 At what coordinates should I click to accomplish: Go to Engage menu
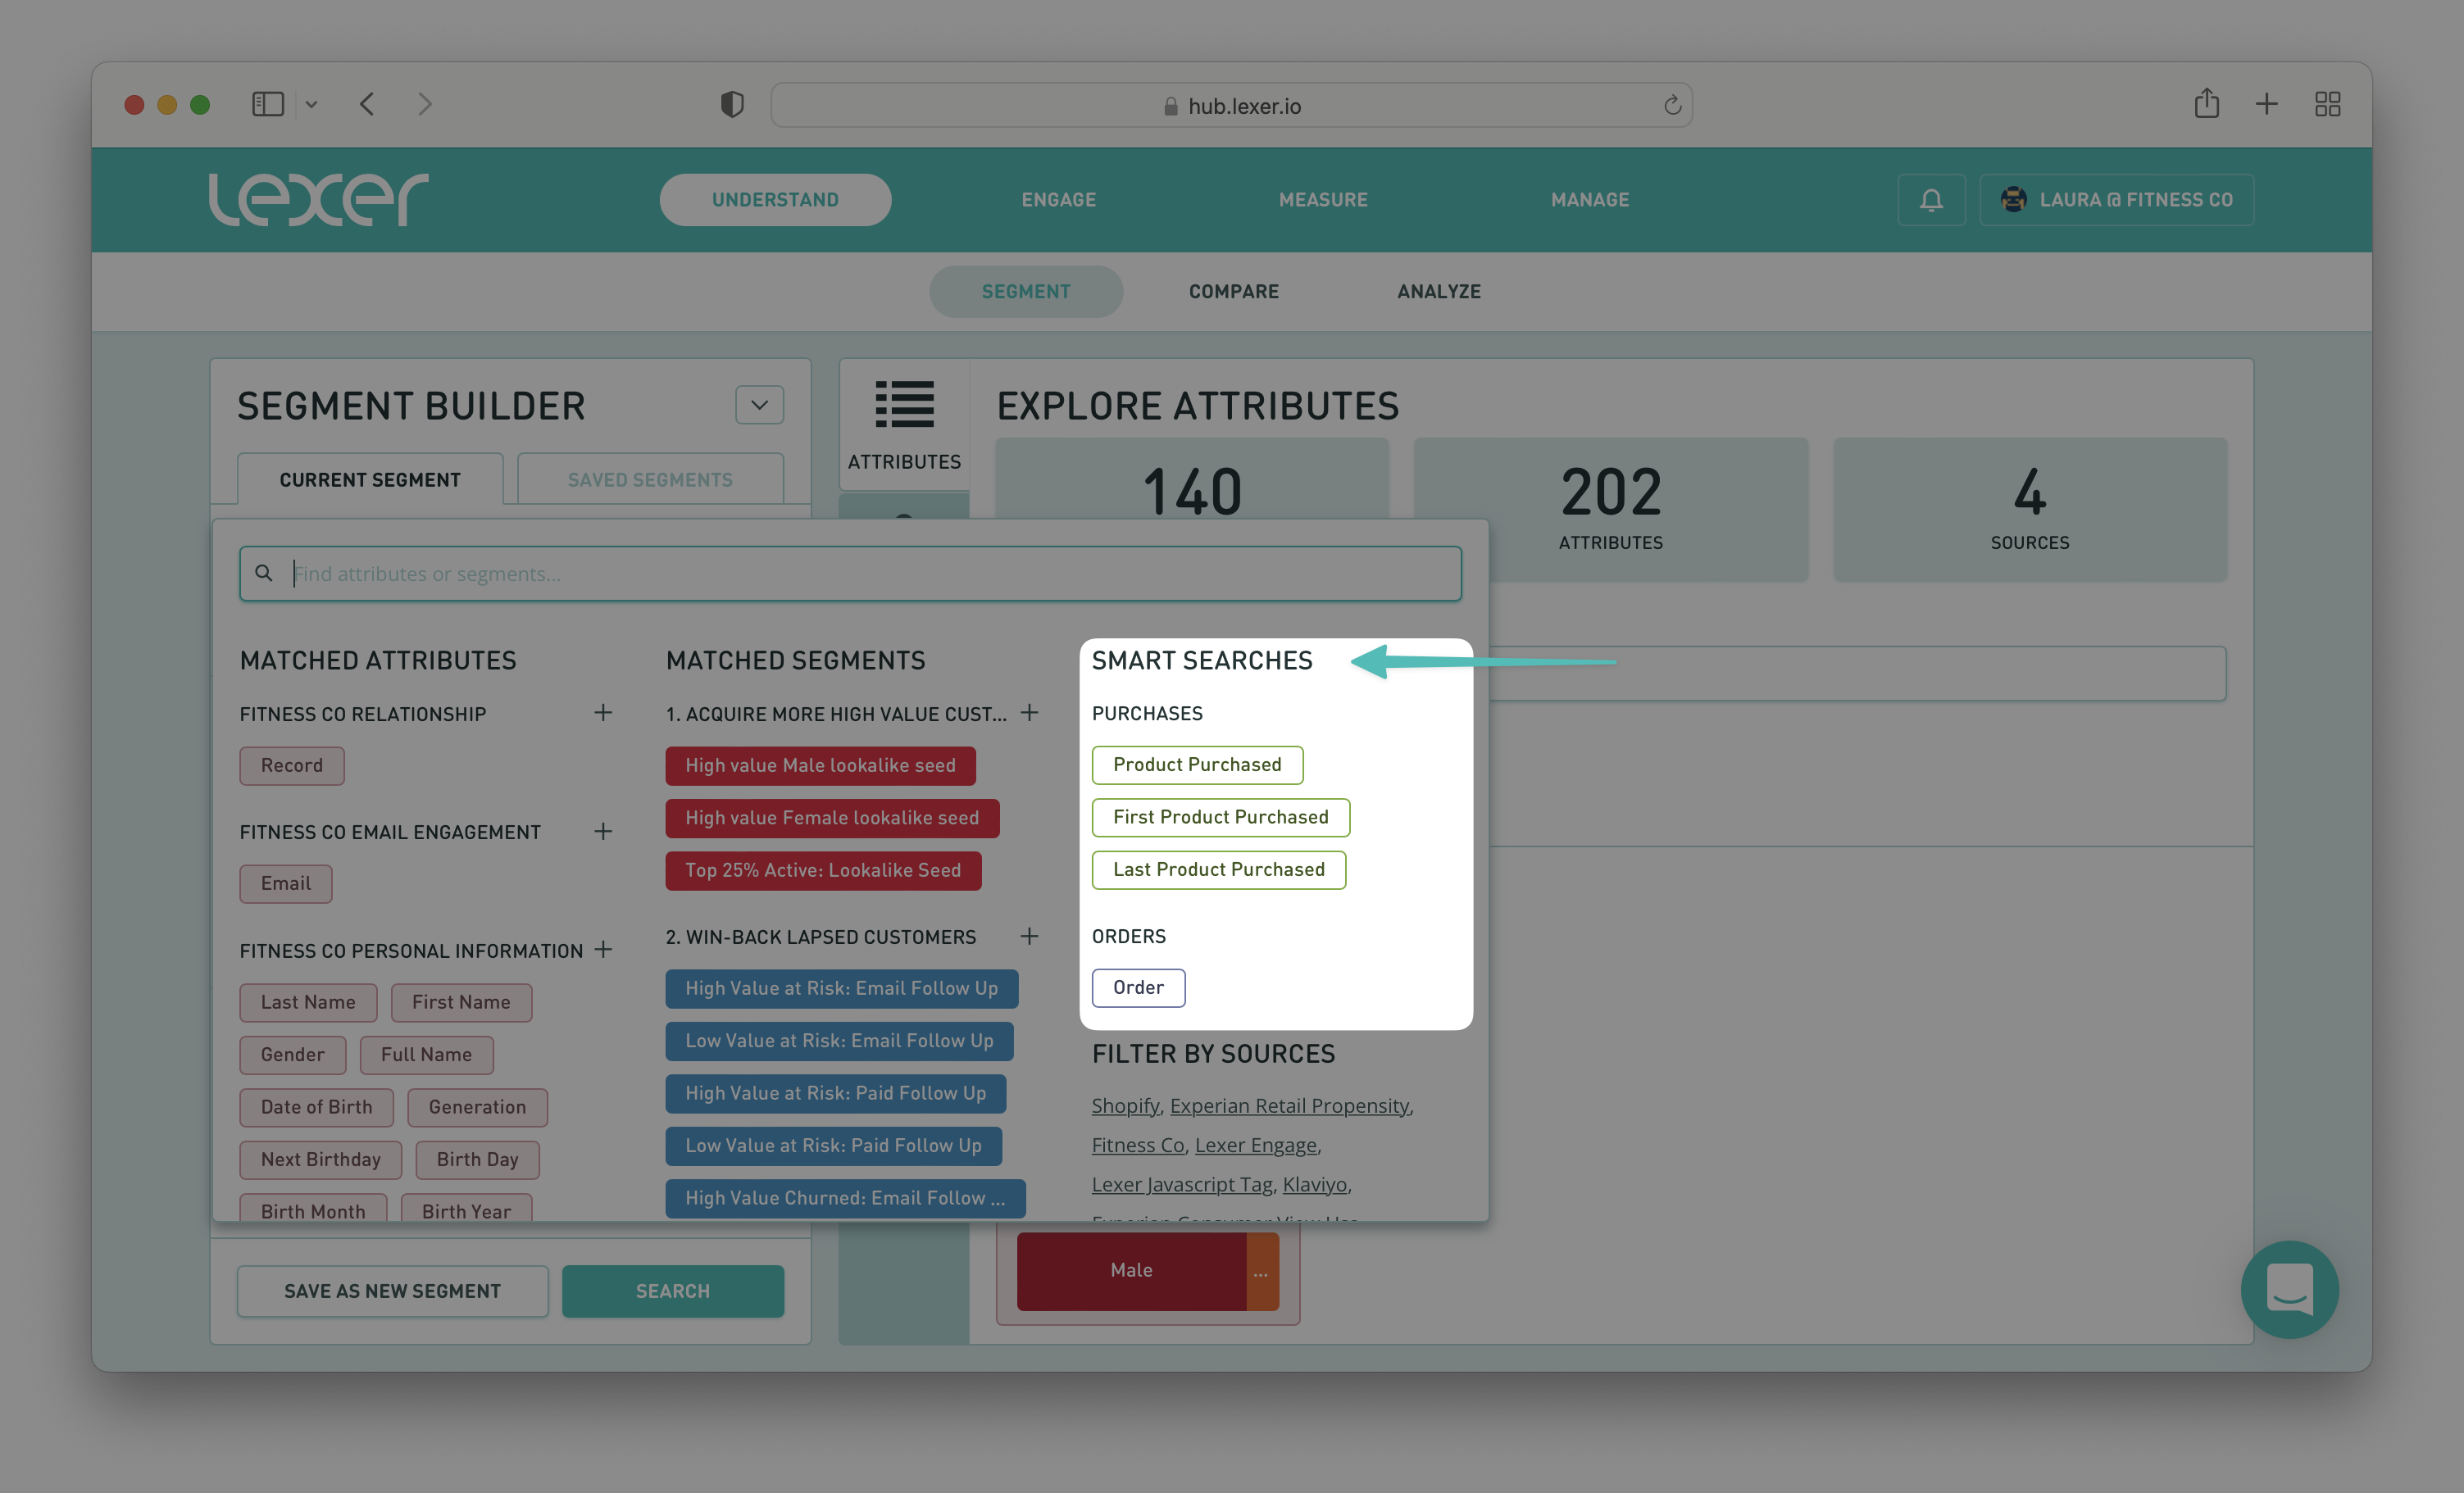1058,200
